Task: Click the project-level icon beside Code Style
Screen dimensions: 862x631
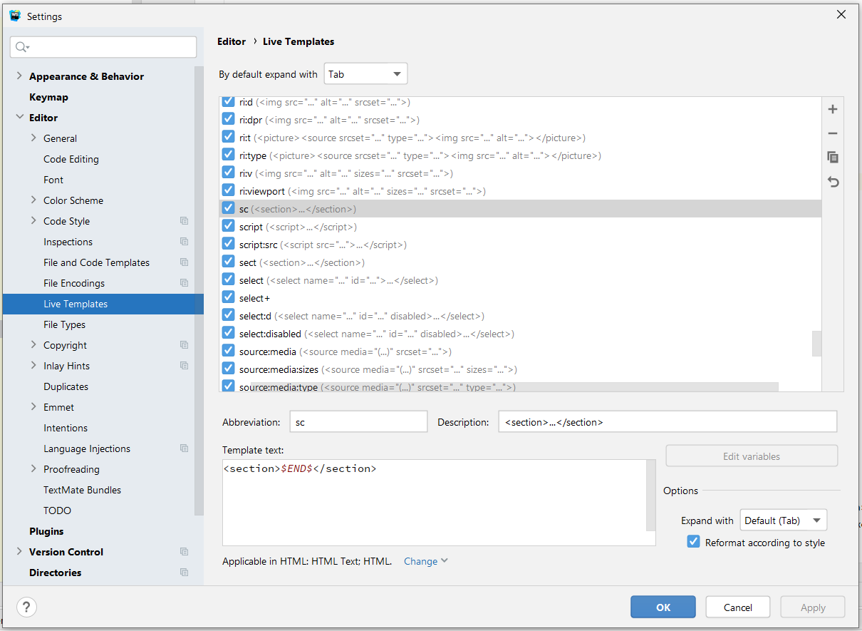Action: pyautogui.click(x=185, y=221)
